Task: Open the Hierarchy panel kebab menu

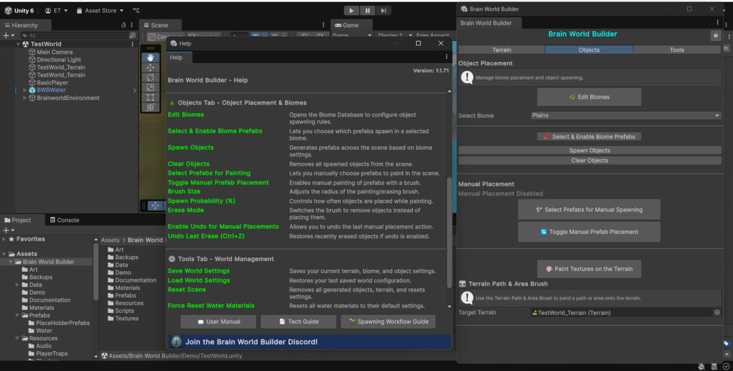Action: tap(133, 25)
